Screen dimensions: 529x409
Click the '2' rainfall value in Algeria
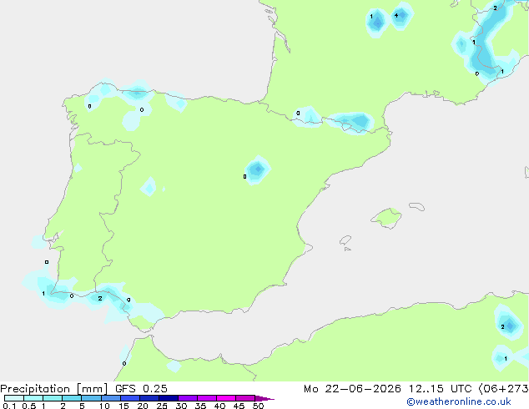502,326
